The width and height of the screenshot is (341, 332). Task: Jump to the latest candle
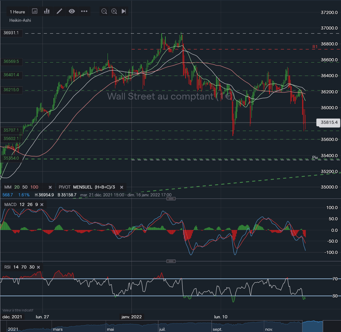124,12
